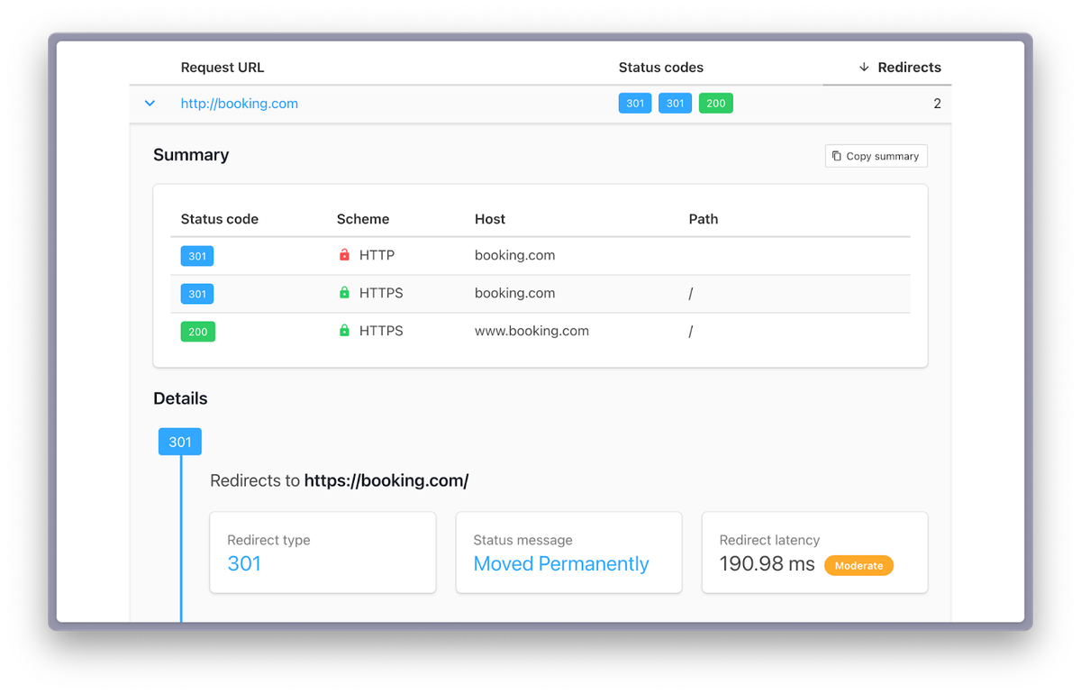Collapse the http://booking.com row chevron

pos(150,104)
